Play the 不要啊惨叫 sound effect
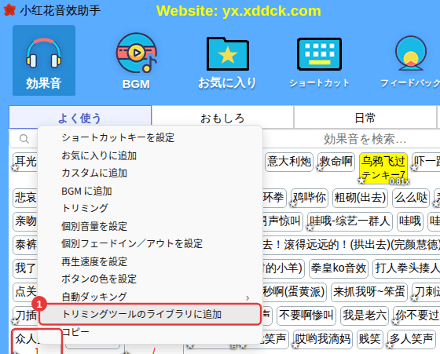 [306, 316]
